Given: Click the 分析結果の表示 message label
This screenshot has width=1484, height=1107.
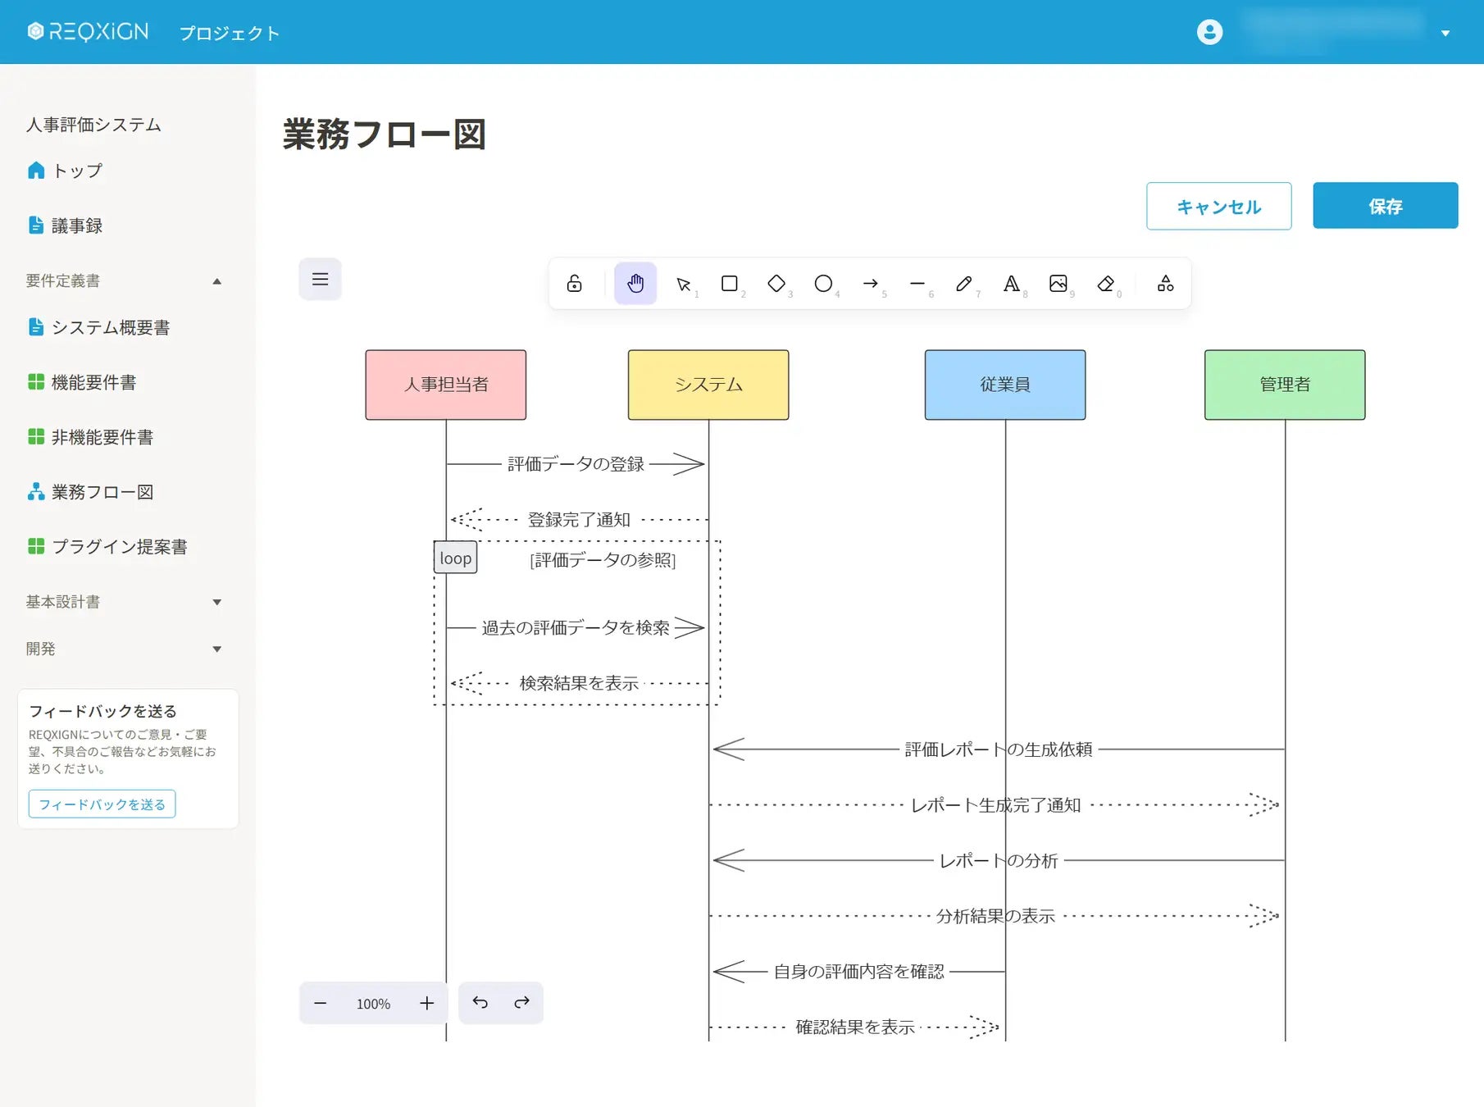Looking at the screenshot, I should [996, 916].
